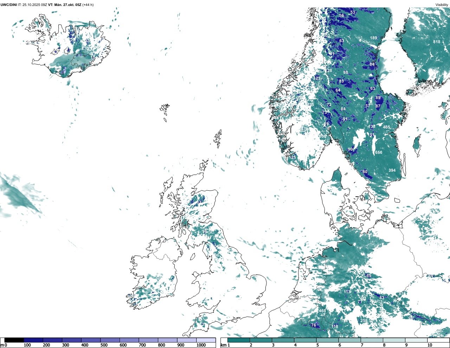The width and height of the screenshot is (450, 348).
Task: Click the '69' value in northern Germany
Action: point(369,276)
